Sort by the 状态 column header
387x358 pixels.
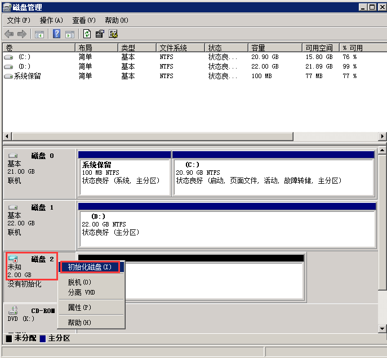[x=226, y=48]
